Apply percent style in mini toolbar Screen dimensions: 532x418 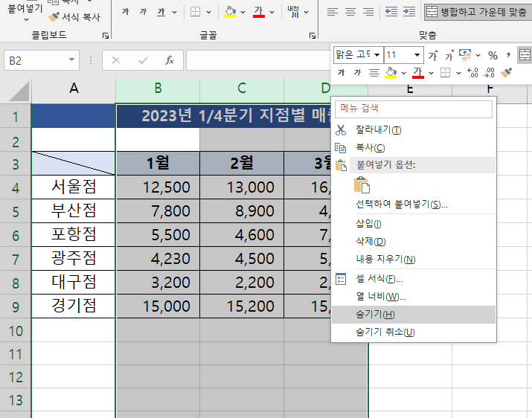pyautogui.click(x=493, y=55)
